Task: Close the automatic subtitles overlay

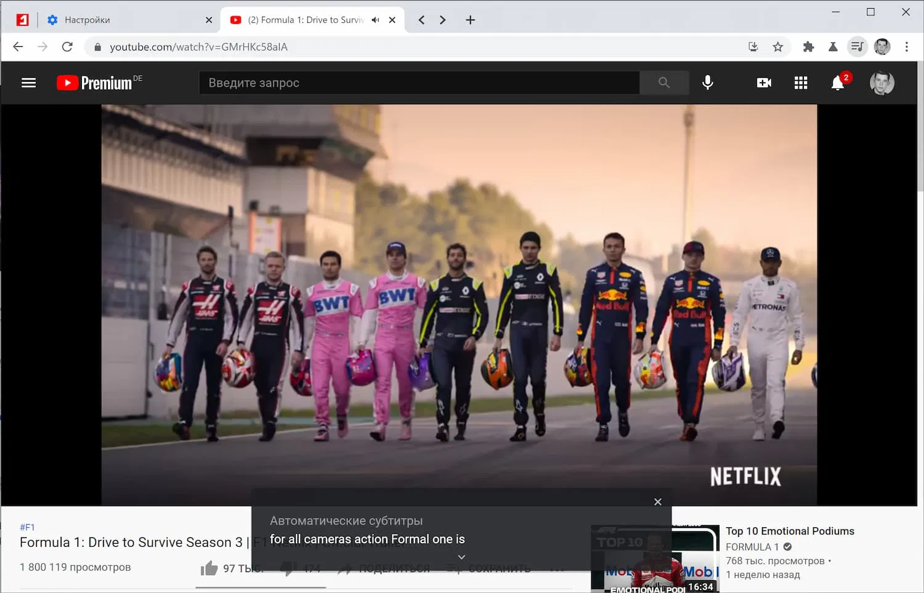Action: tap(658, 502)
